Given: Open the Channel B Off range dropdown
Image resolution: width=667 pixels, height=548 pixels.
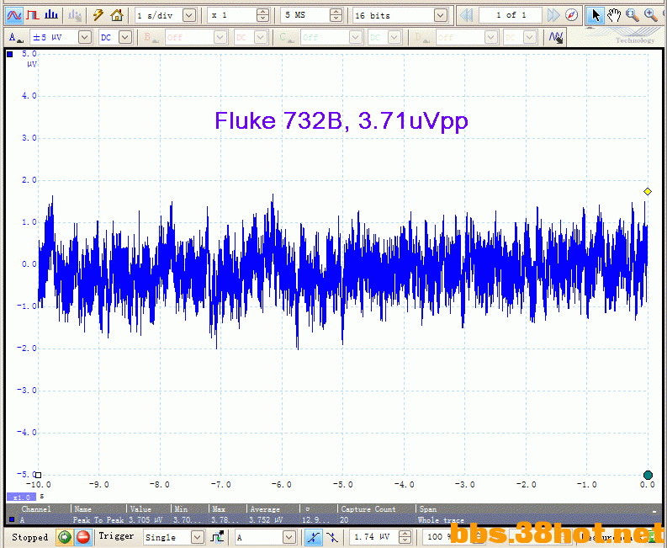Looking at the screenshot, I should (220, 38).
